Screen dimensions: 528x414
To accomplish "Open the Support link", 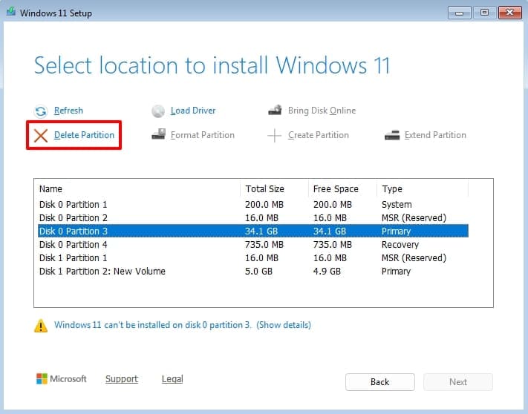I will coord(122,378).
